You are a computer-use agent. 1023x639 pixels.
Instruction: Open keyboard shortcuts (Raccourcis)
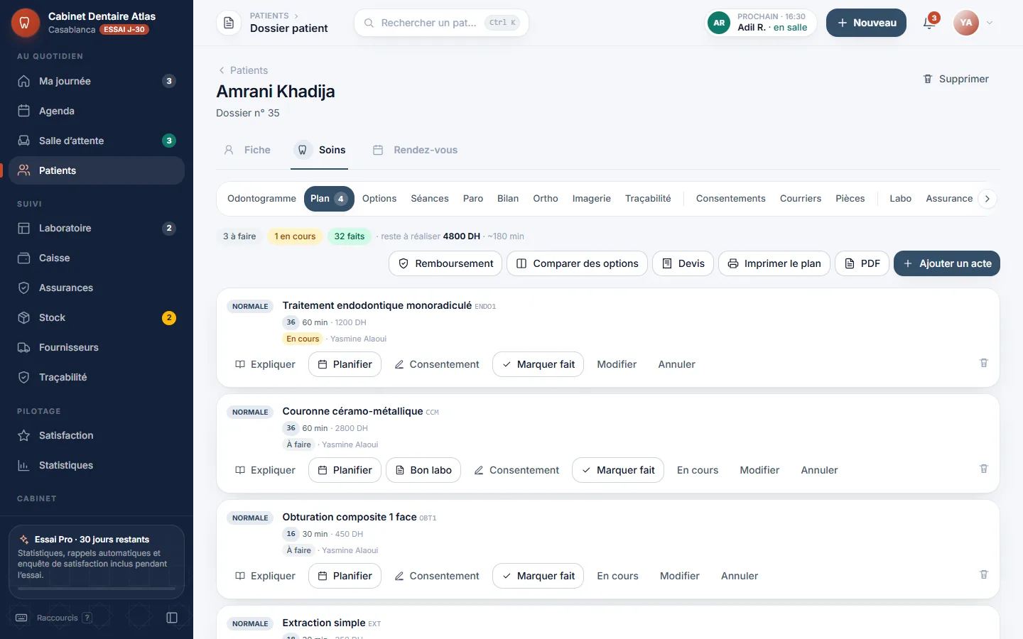[54, 618]
